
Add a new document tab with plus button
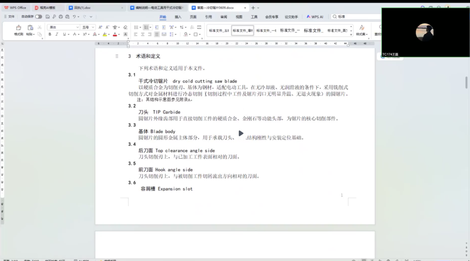(253, 8)
